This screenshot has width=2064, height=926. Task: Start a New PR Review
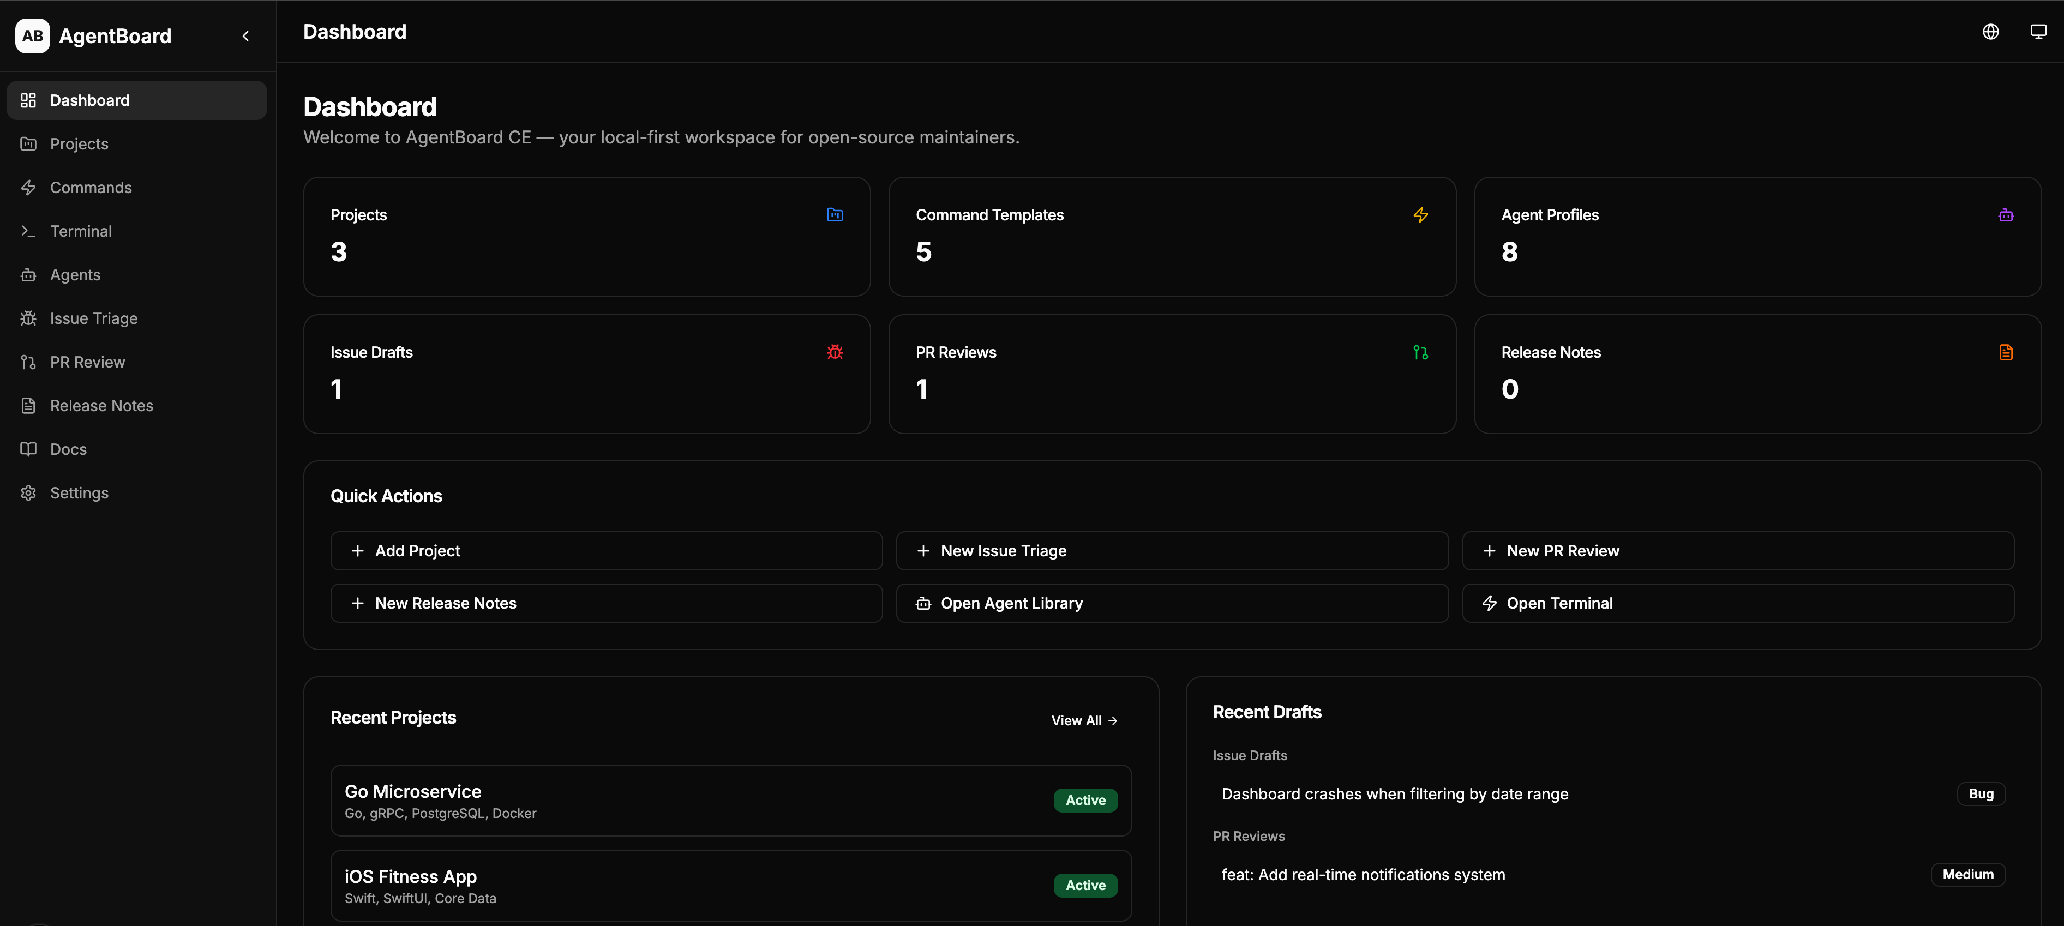[1738, 551]
